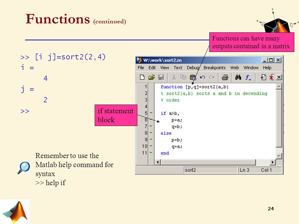This screenshot has width=299, height=224.
Task: Click the MATLAB icon in the editor title bar
Action: (x=140, y=60)
